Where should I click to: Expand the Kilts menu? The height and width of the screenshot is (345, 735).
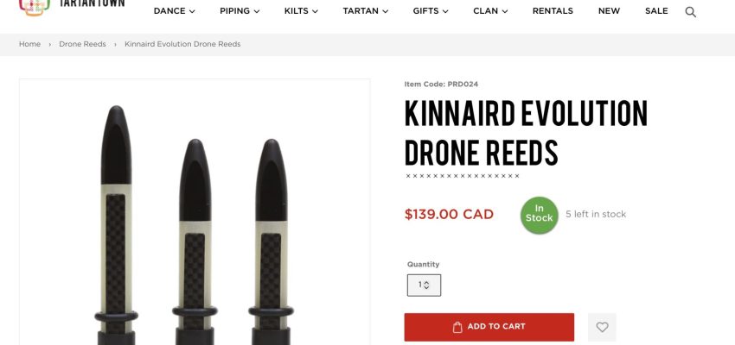[301, 11]
